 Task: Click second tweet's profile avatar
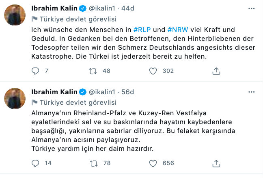coord(15,99)
